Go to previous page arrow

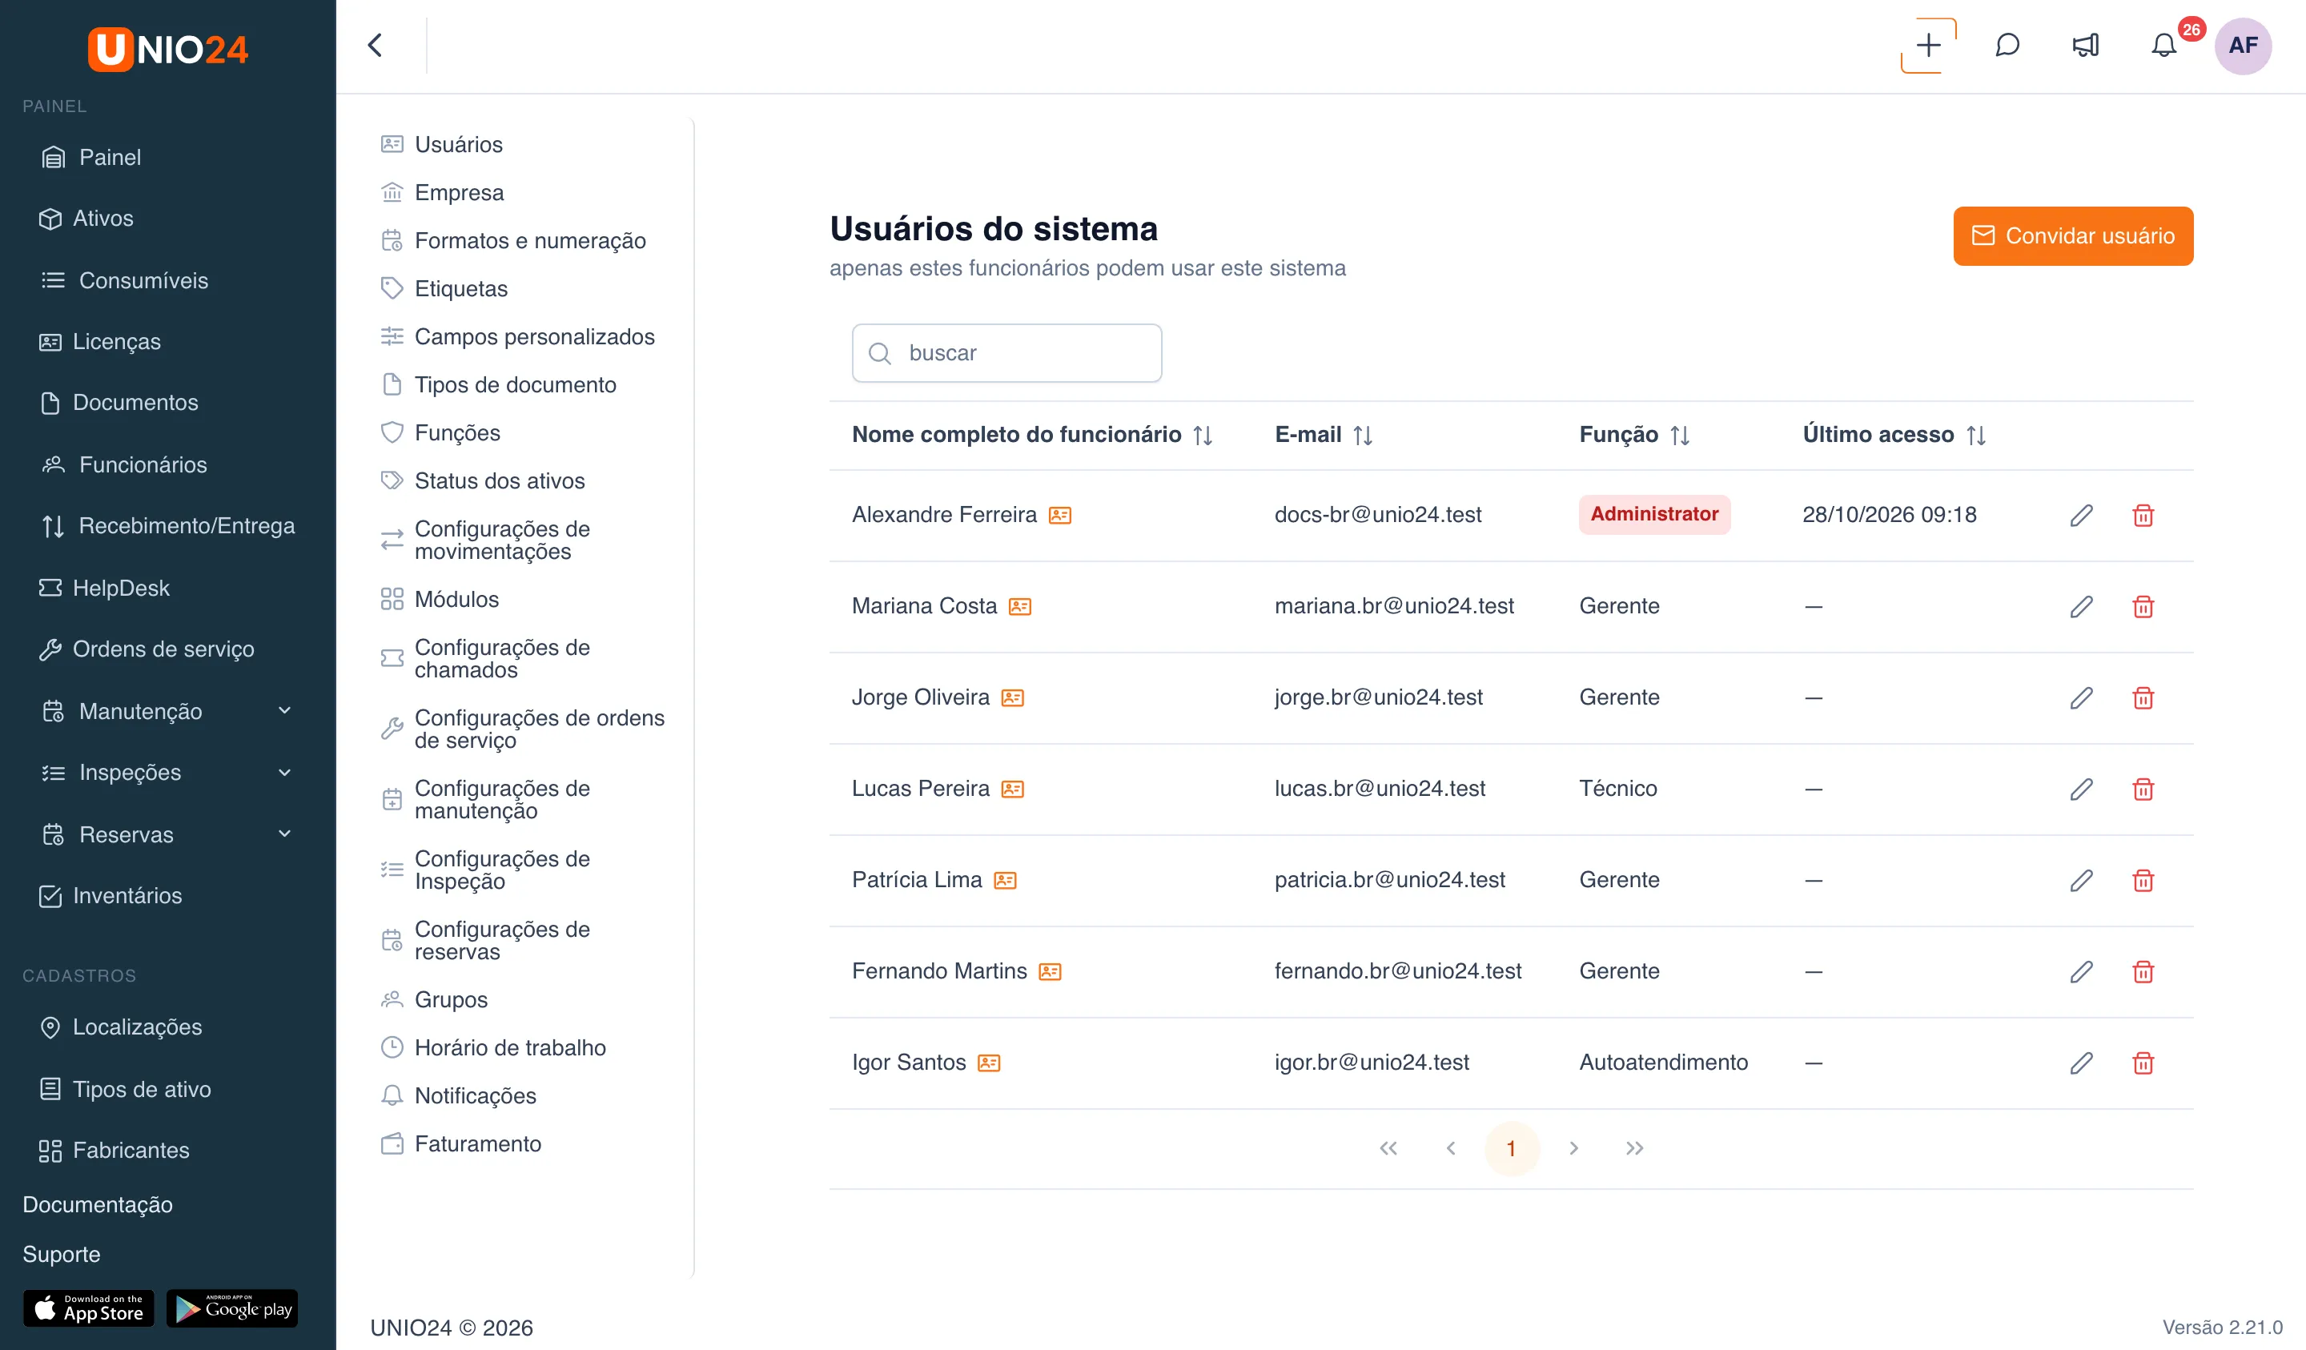point(1450,1147)
